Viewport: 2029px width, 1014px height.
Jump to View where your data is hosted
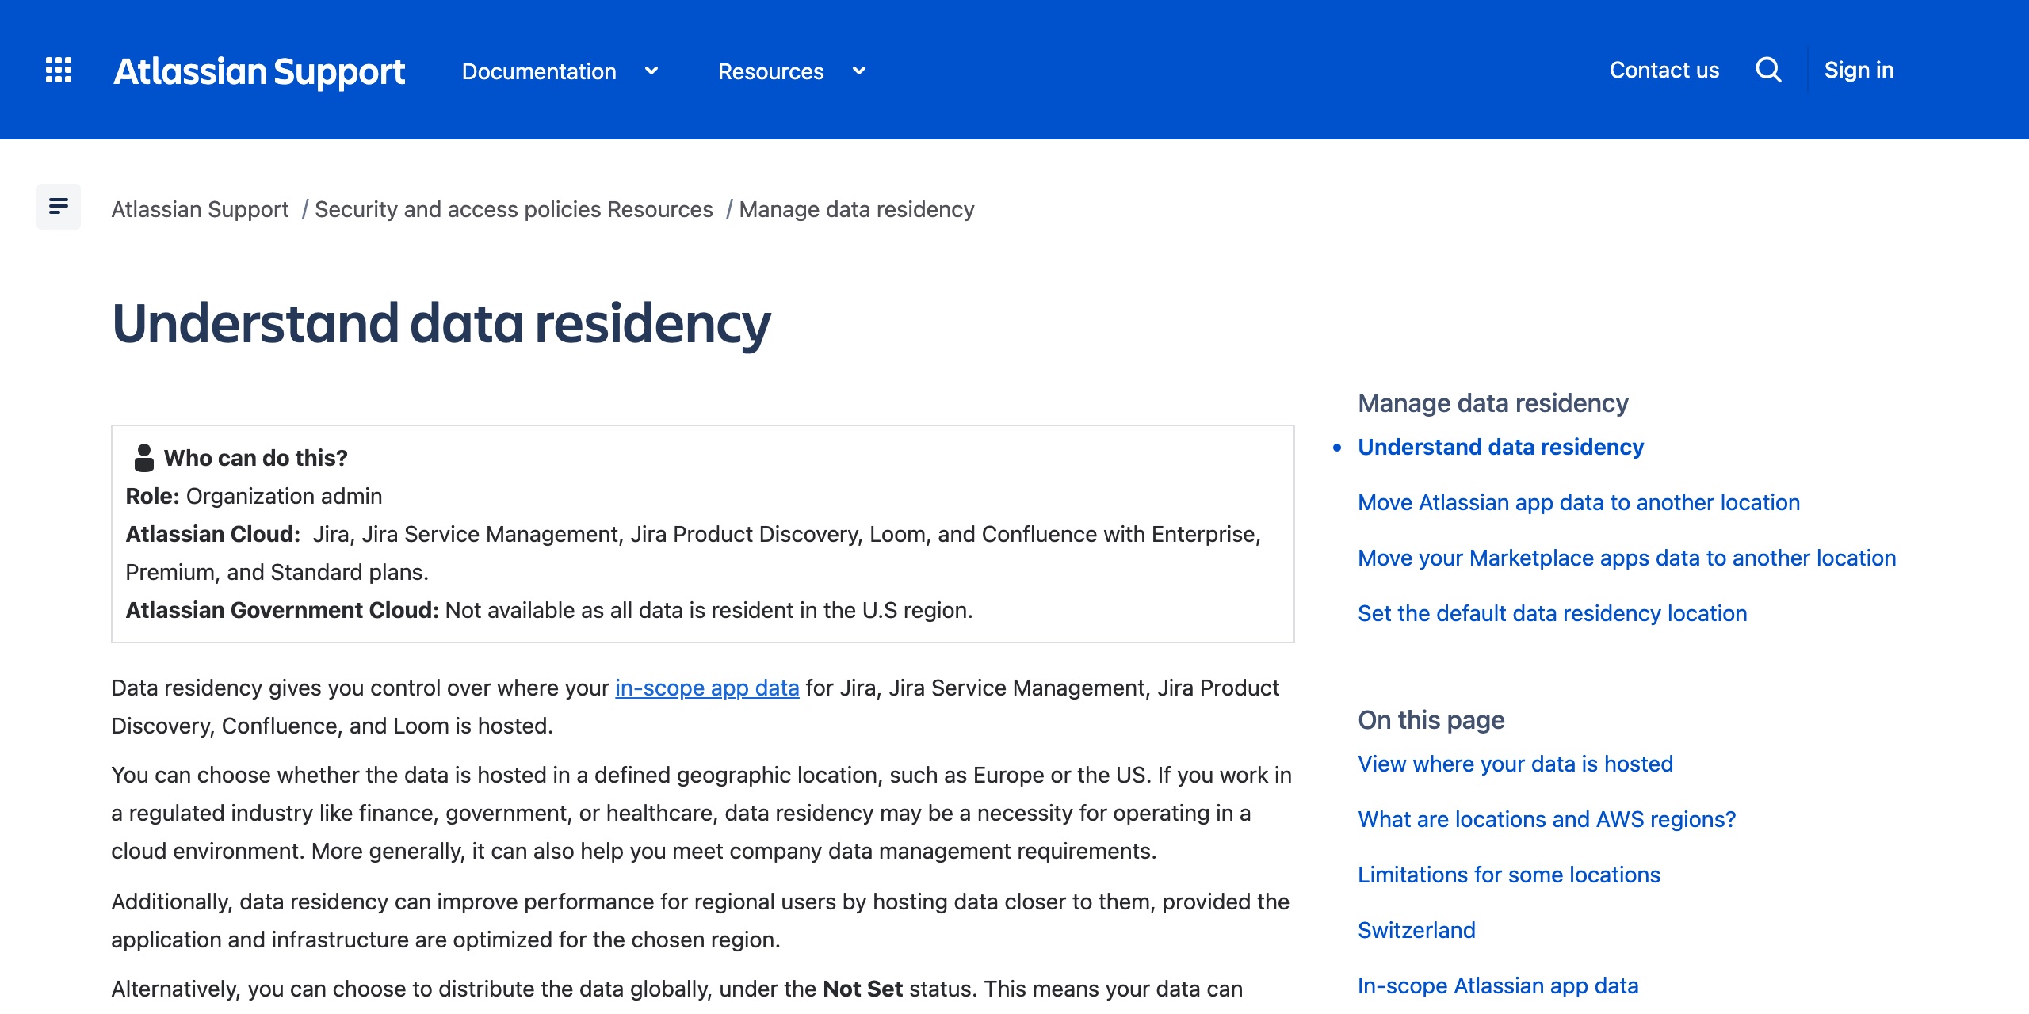[x=1515, y=764]
